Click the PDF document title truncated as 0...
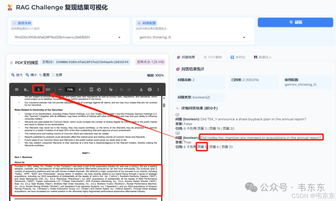 pos(26,90)
